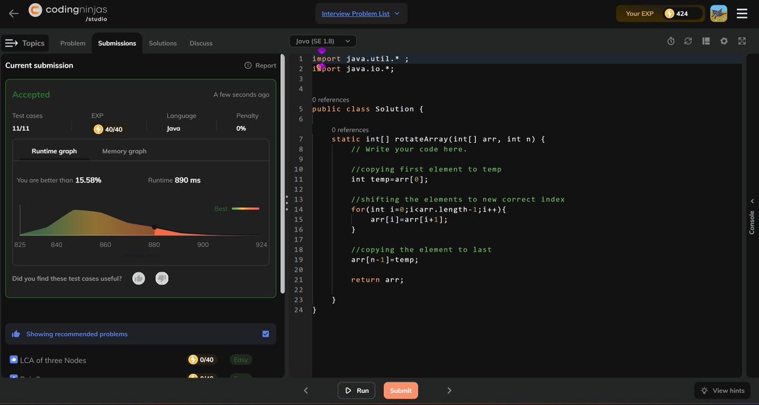Submit the solution
The height and width of the screenshot is (405, 759).
pos(401,390)
